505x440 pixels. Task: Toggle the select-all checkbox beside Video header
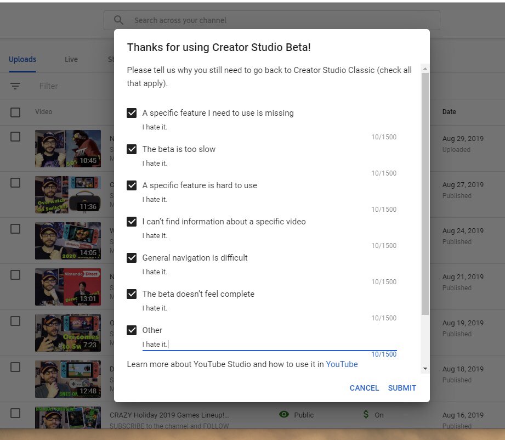click(x=15, y=112)
